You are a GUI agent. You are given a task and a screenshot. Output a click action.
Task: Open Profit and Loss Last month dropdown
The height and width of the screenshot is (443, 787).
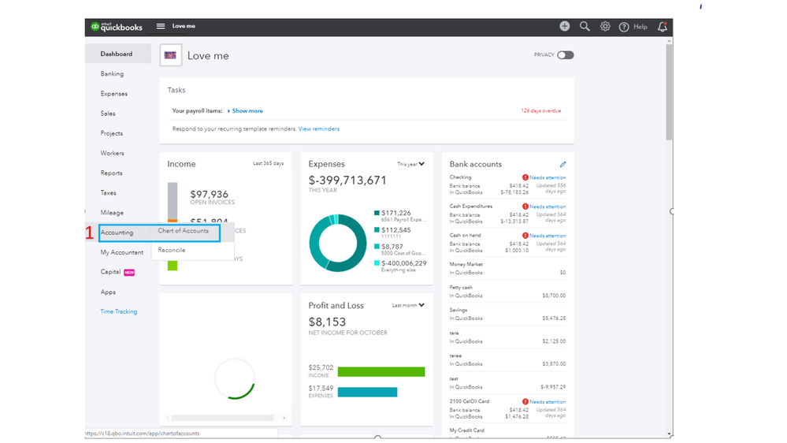408,305
